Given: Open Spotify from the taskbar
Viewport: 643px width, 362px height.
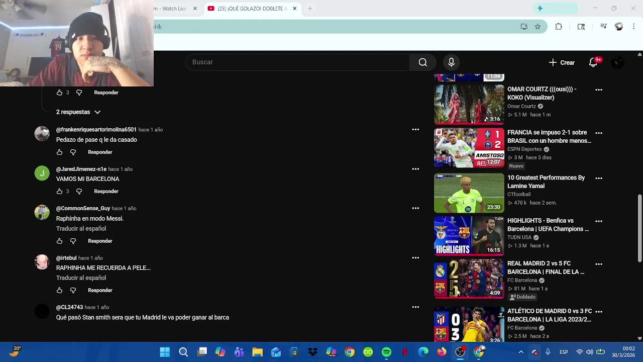Looking at the screenshot, I should (386, 352).
